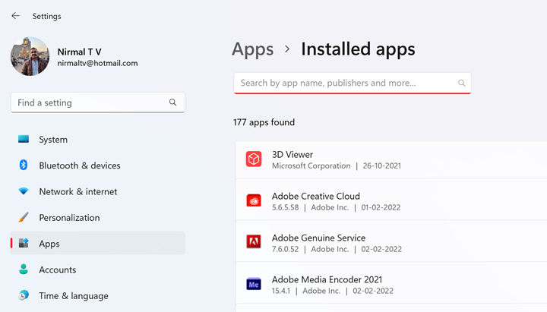Click the Adobe Creative Cloud icon
Screen dimensions: 547x312
point(254,201)
